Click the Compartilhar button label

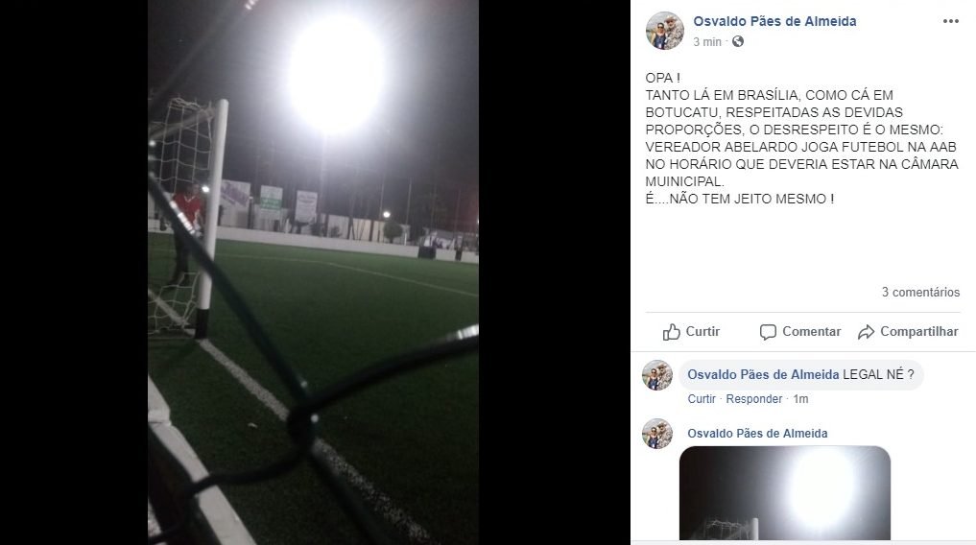tap(918, 332)
